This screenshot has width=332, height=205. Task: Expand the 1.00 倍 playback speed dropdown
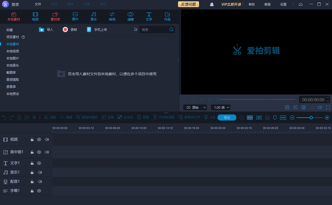pos(221,107)
